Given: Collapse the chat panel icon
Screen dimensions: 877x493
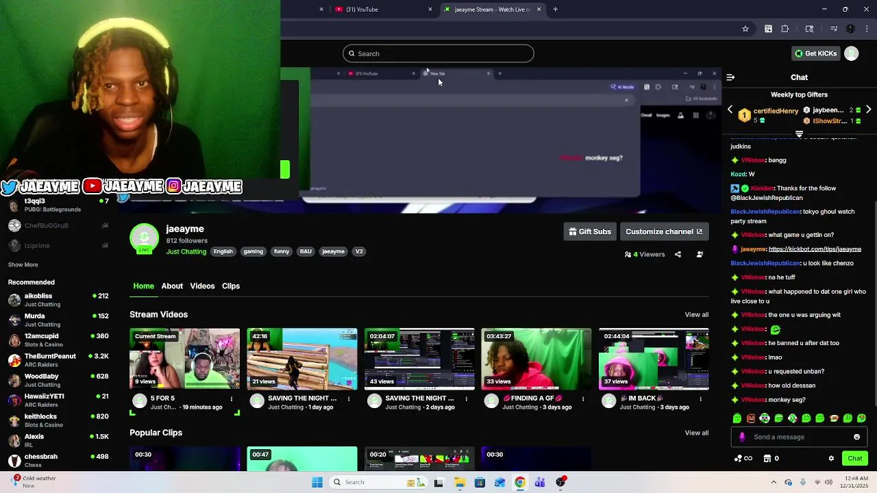Looking at the screenshot, I should pos(730,77).
